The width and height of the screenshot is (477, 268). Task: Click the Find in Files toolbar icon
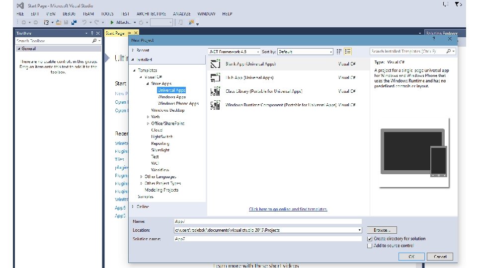(x=191, y=22)
